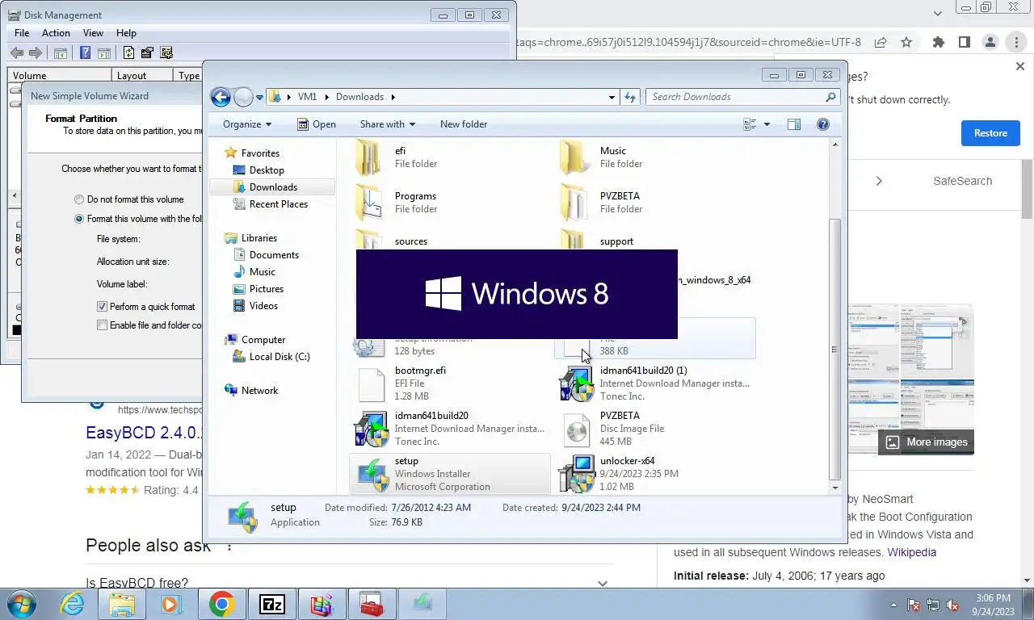Select Network in navigation pane
This screenshot has width=1034, height=620.
[x=259, y=391]
